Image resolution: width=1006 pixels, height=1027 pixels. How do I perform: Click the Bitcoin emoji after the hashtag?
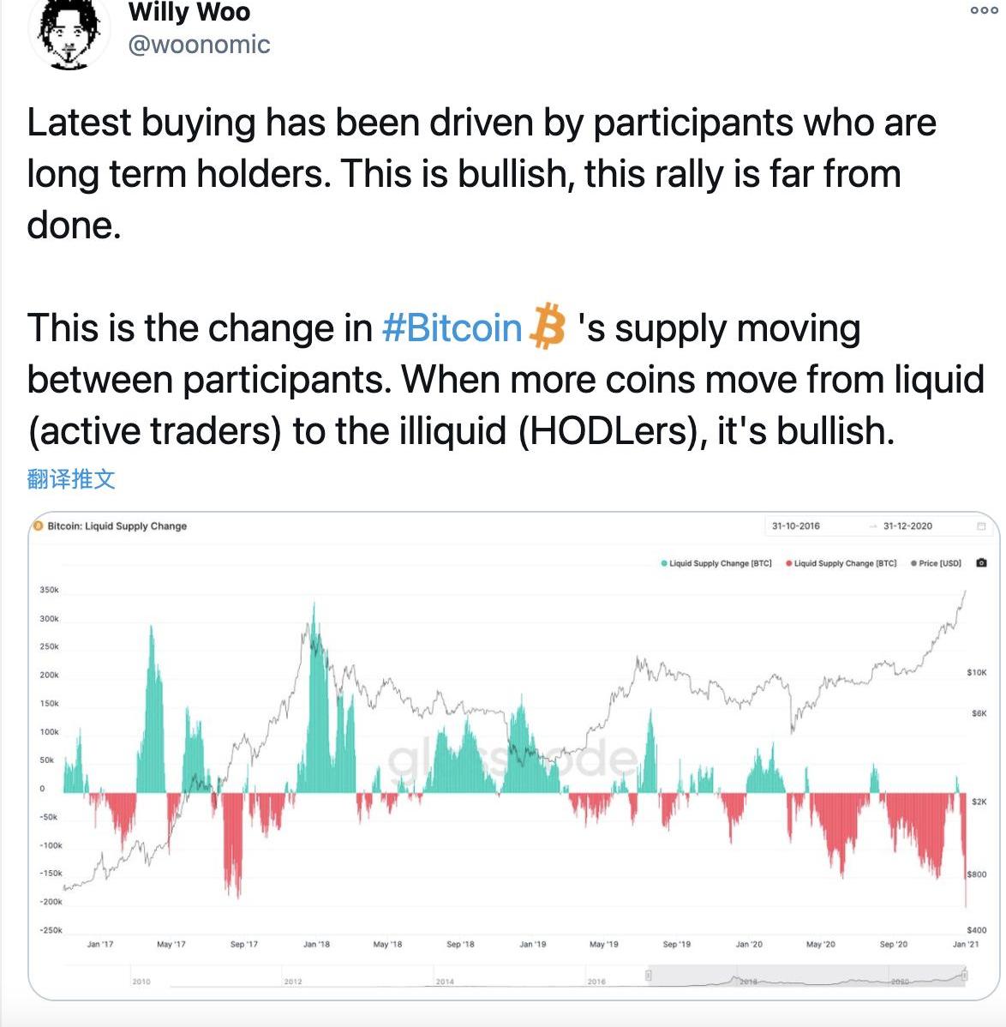548,326
